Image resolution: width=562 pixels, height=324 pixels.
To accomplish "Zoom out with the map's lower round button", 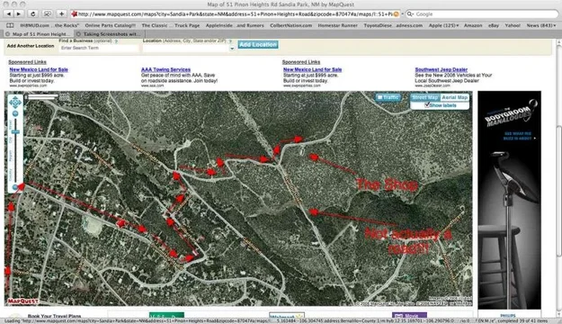I will point(15,187).
